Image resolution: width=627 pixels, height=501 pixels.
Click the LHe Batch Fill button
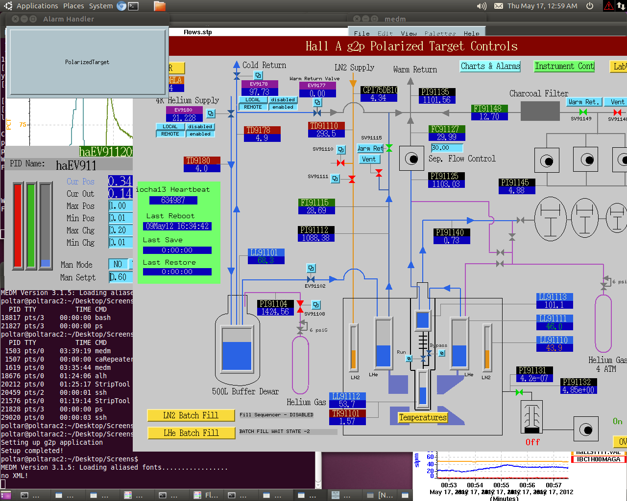coord(191,433)
